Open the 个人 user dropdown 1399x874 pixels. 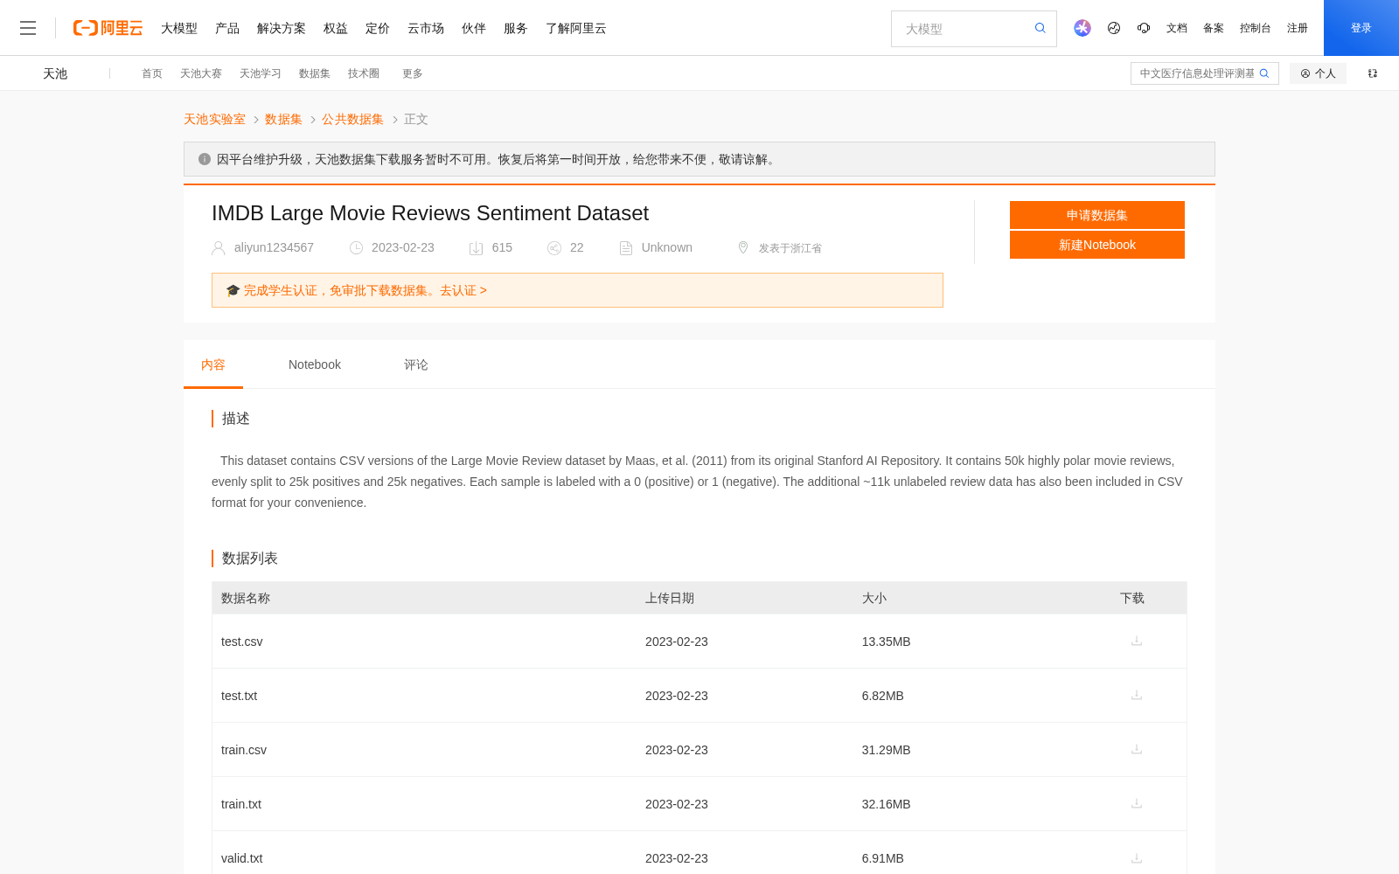[x=1318, y=73]
